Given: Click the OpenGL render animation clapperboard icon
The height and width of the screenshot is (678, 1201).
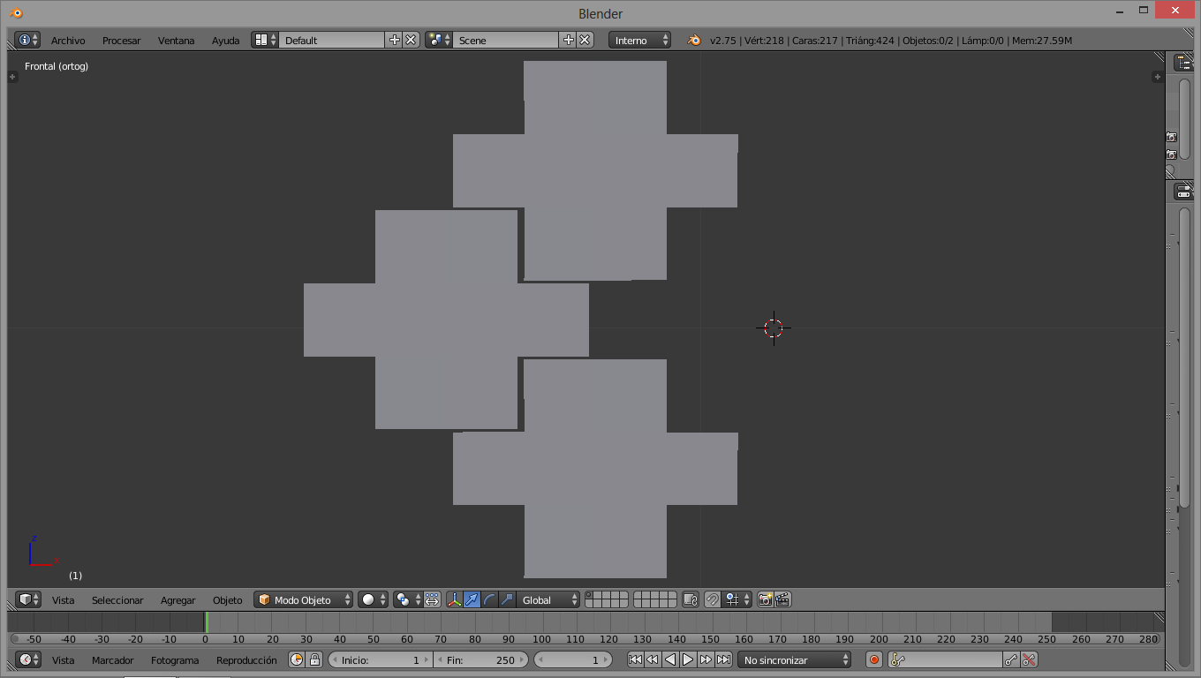Looking at the screenshot, I should click(x=782, y=599).
